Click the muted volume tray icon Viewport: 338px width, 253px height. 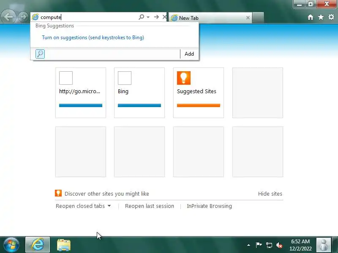[279, 245]
